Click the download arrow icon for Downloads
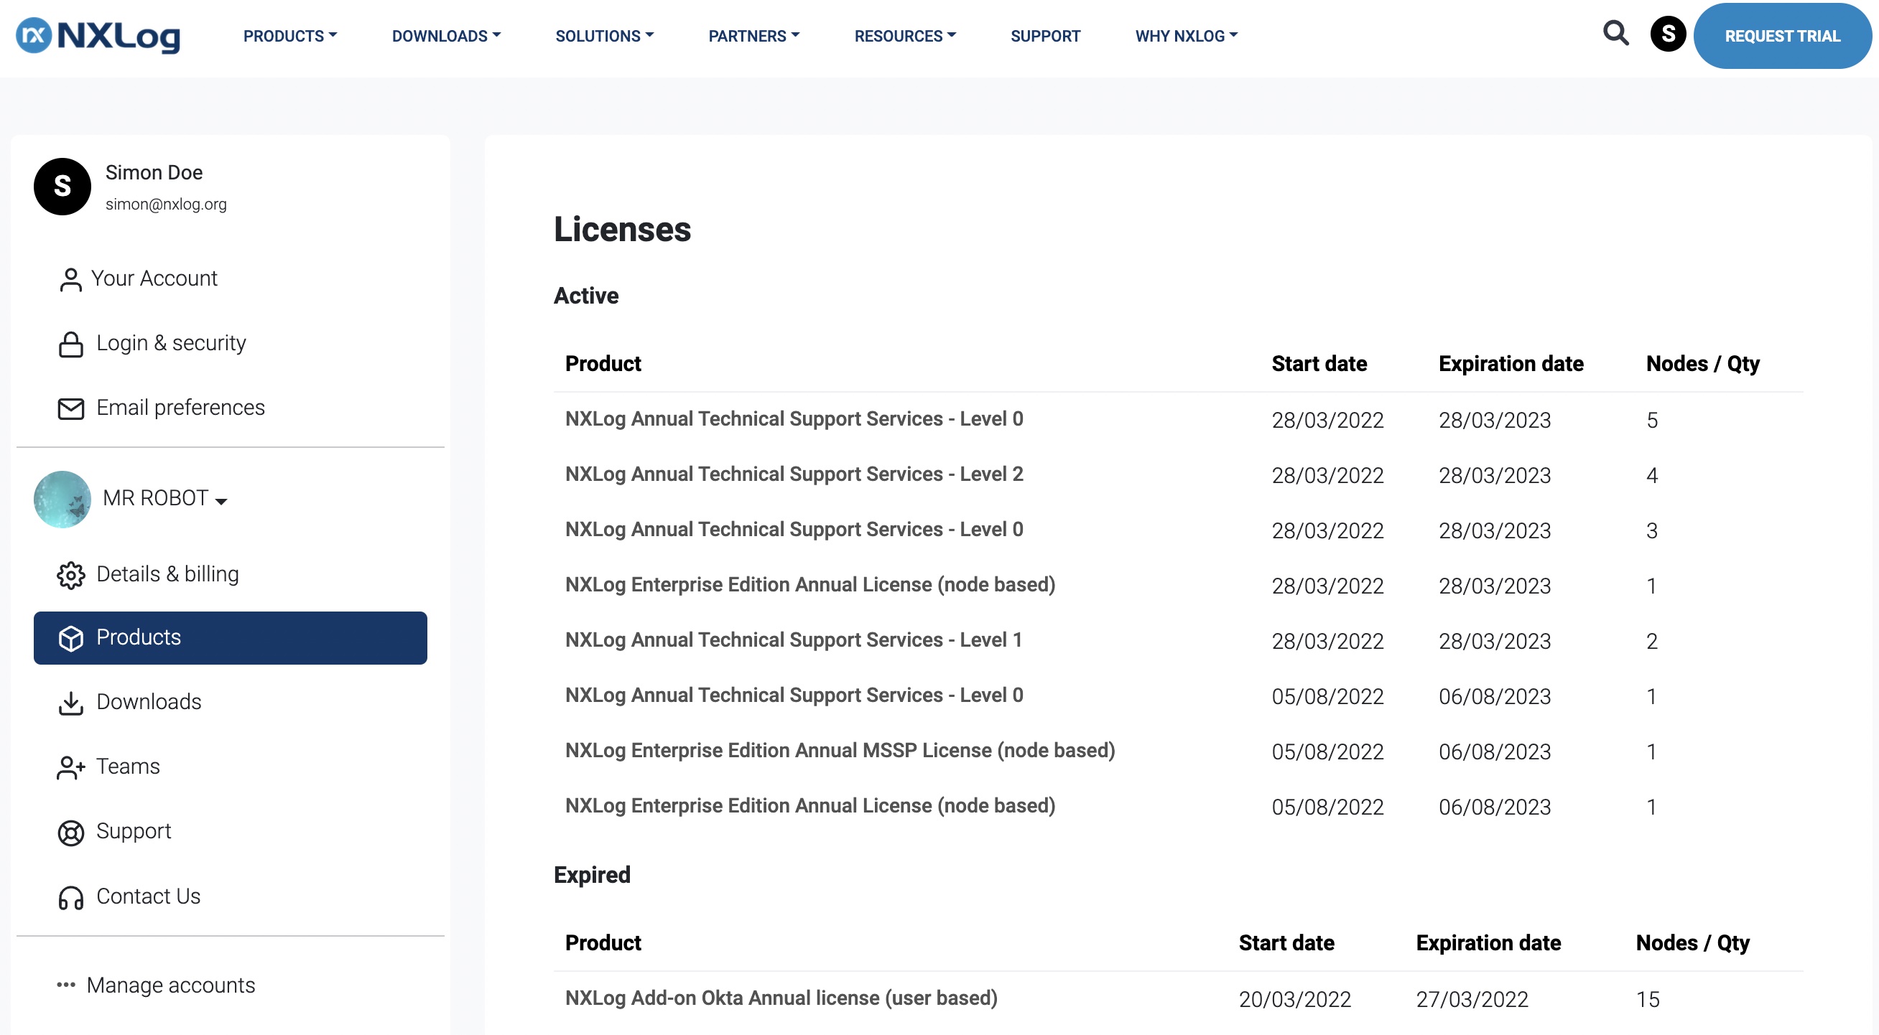Viewport: 1879px width, 1035px height. click(x=71, y=703)
